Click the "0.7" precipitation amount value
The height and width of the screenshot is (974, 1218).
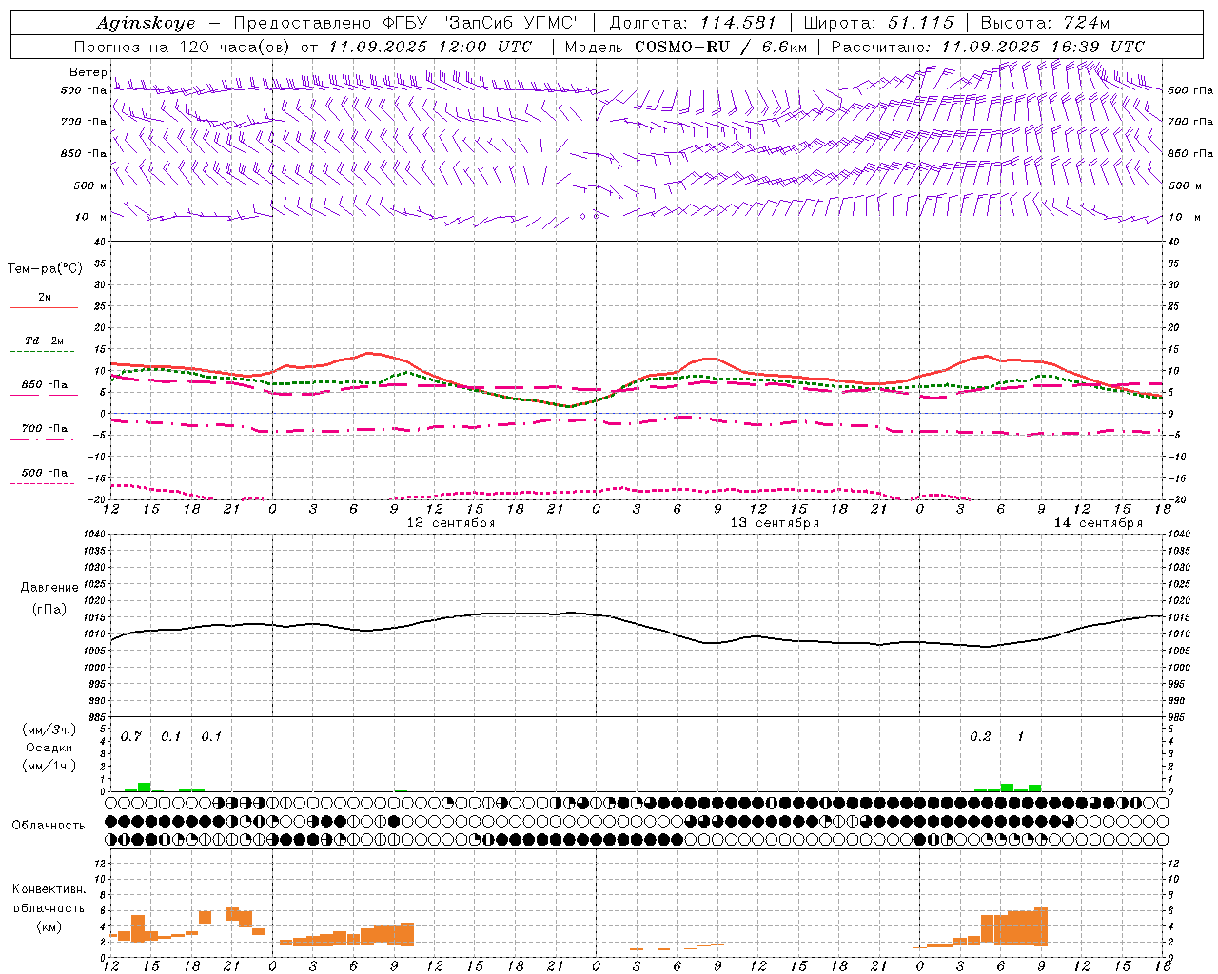[131, 737]
